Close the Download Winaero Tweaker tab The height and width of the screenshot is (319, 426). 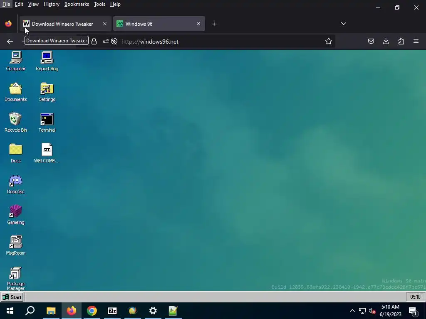click(x=104, y=24)
